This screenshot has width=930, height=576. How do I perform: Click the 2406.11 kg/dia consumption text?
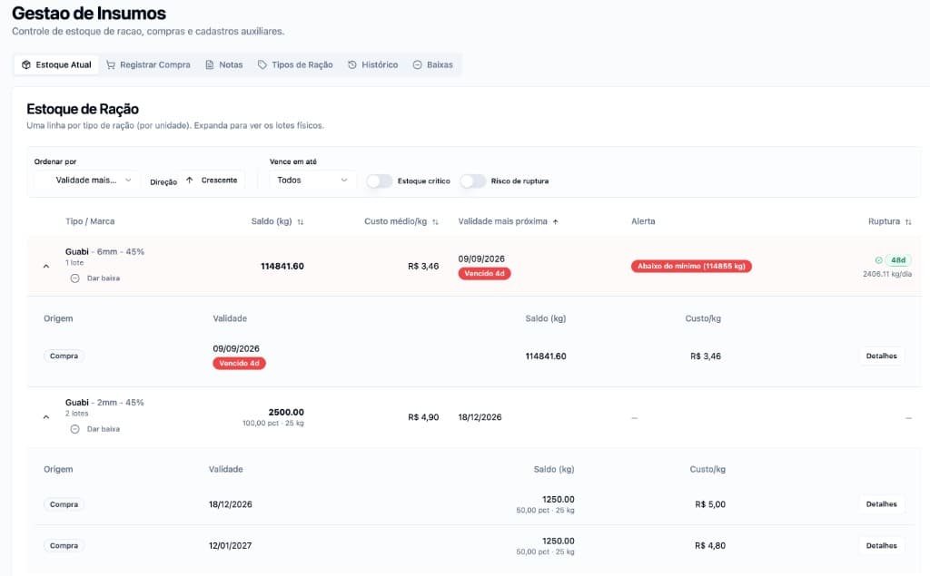tap(887, 274)
